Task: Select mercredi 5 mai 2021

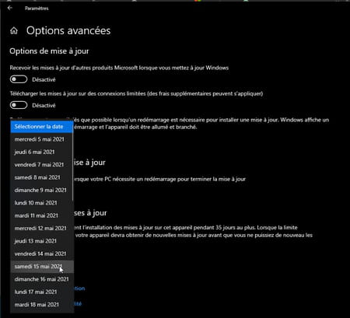Action: coord(41,139)
